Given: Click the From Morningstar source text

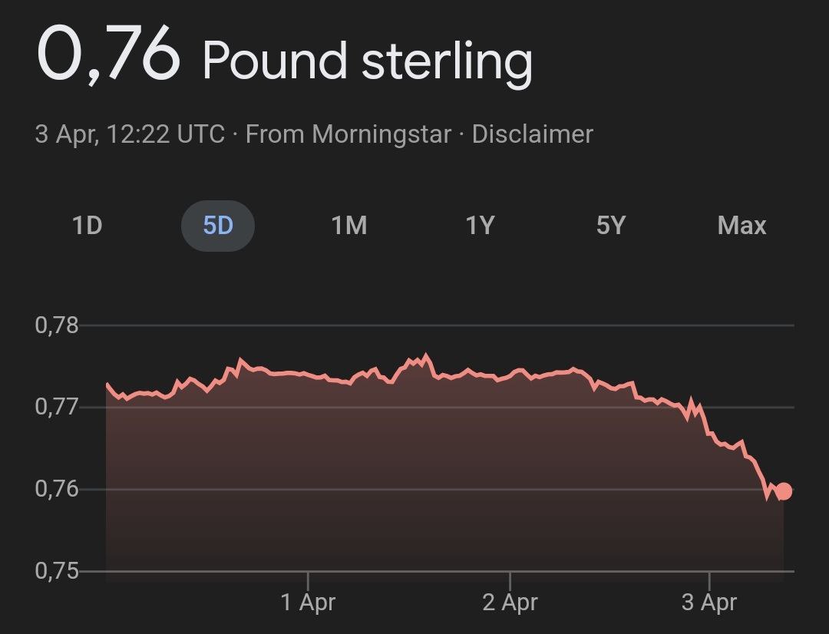Looking at the screenshot, I should click(x=348, y=134).
